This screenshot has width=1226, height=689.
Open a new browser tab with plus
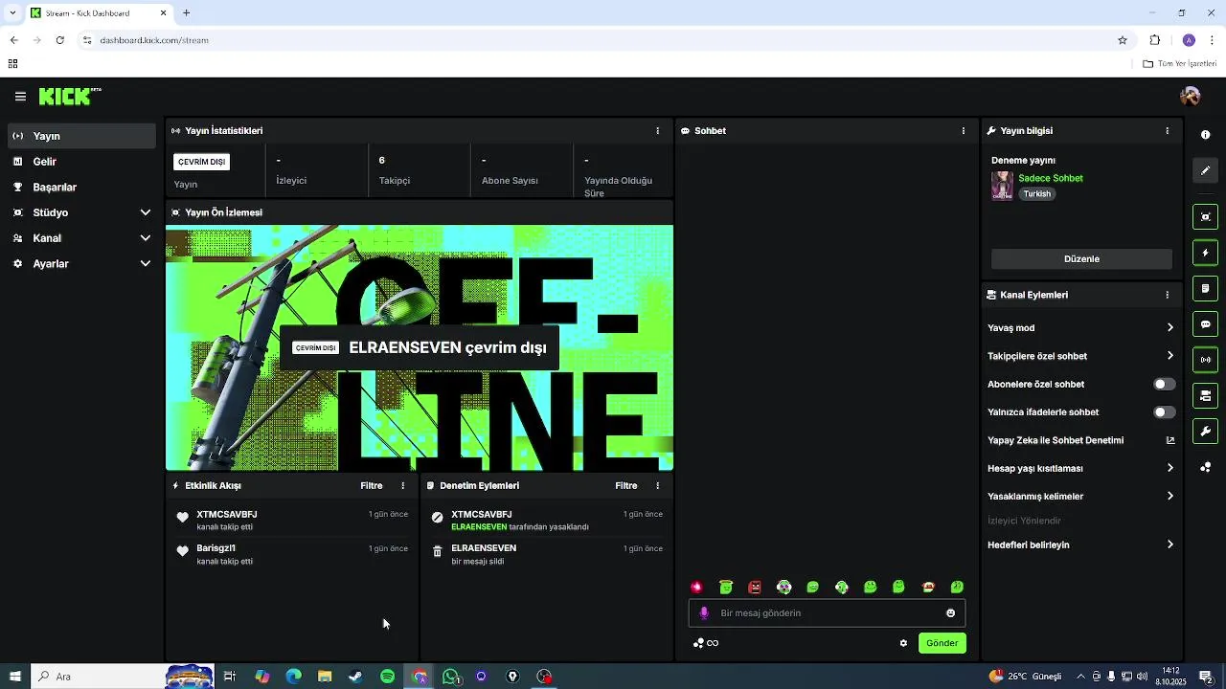pos(187,13)
